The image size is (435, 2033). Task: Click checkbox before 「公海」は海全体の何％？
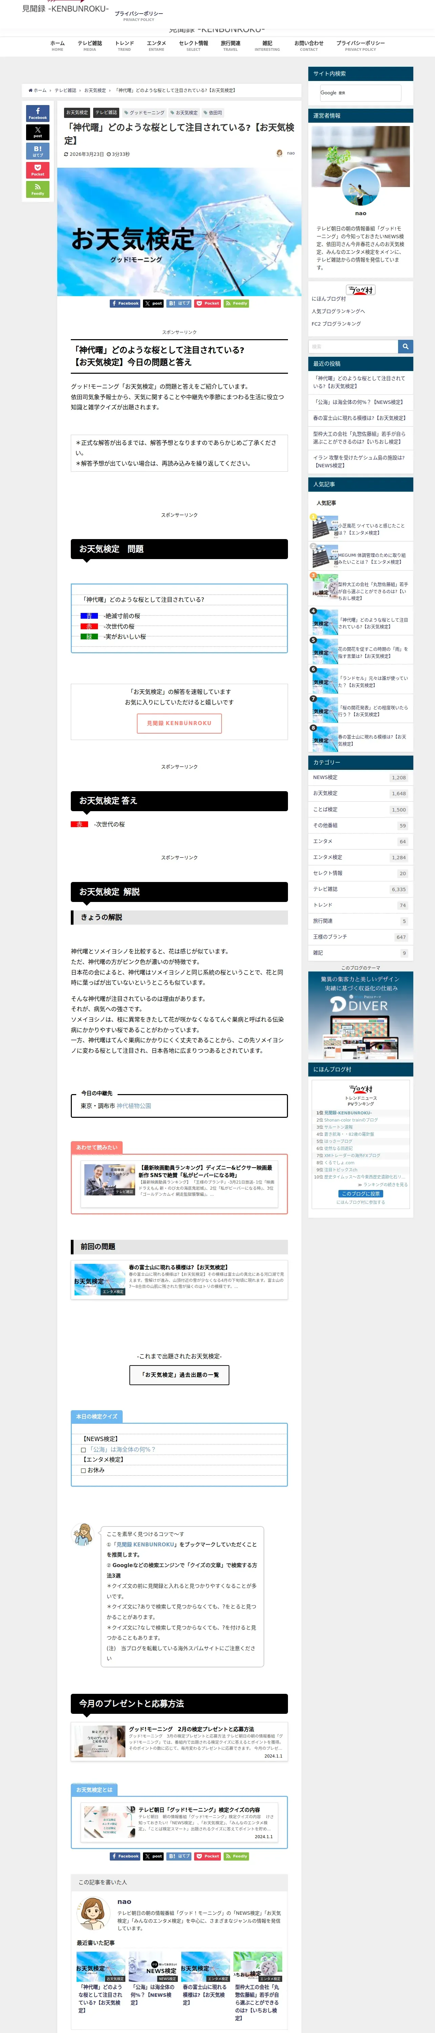(x=84, y=1450)
